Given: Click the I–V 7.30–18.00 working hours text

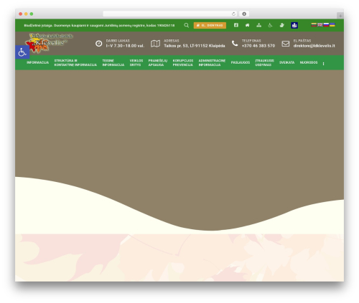Looking at the screenshot, I should pos(125,46).
